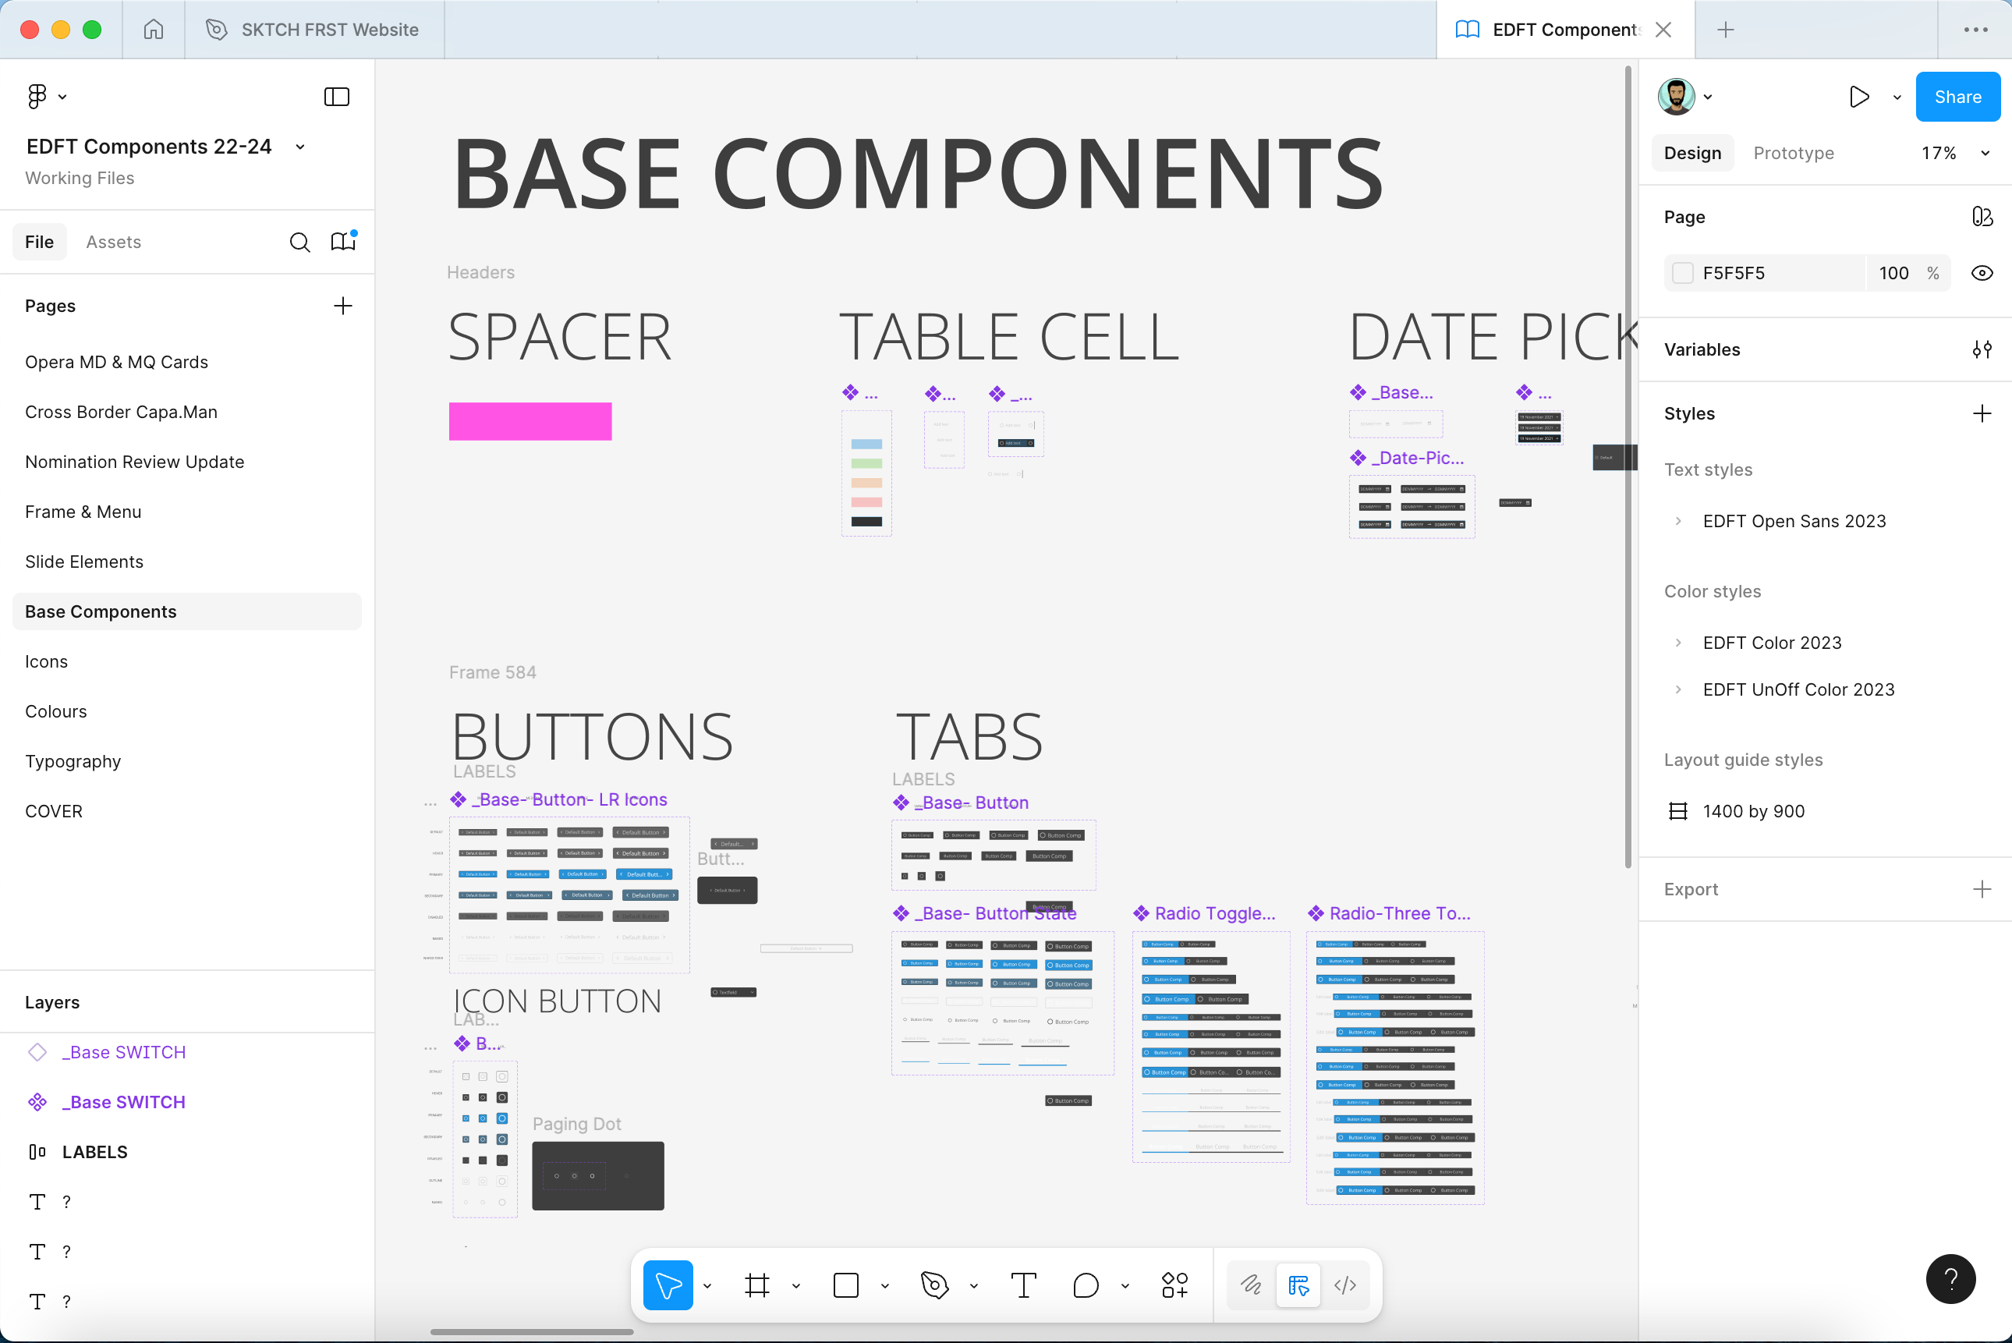Select the Comment tool in the toolbar
Viewport: 2012px width, 1343px height.
[1086, 1285]
